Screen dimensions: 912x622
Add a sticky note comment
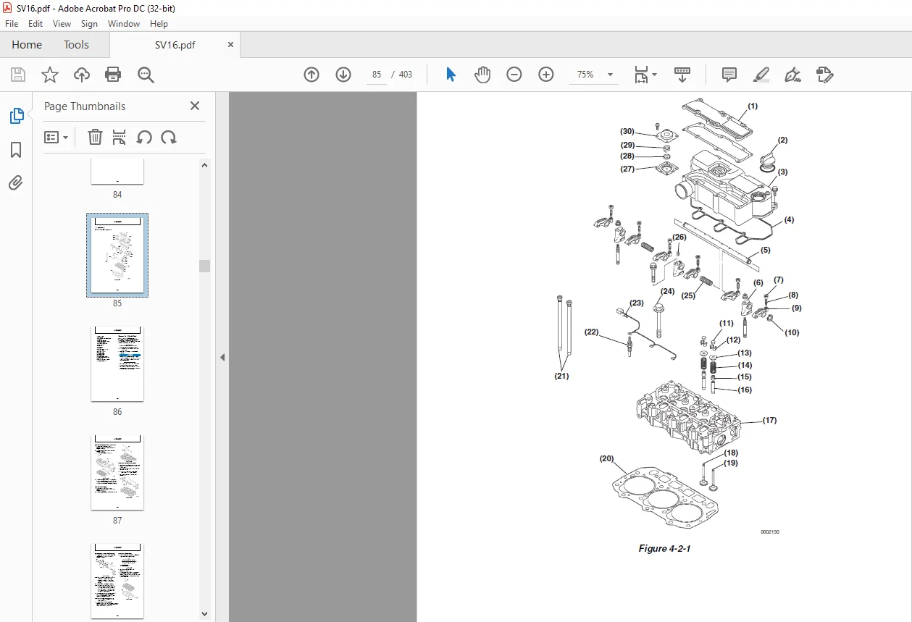pyautogui.click(x=729, y=75)
